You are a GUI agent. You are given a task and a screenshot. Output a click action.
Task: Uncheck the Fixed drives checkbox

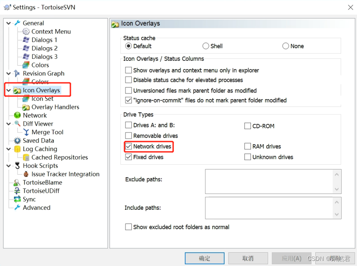128,157
